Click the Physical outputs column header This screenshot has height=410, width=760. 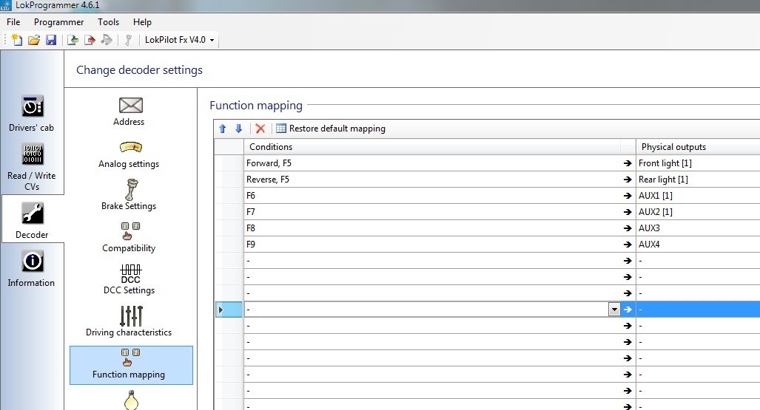tap(698, 147)
